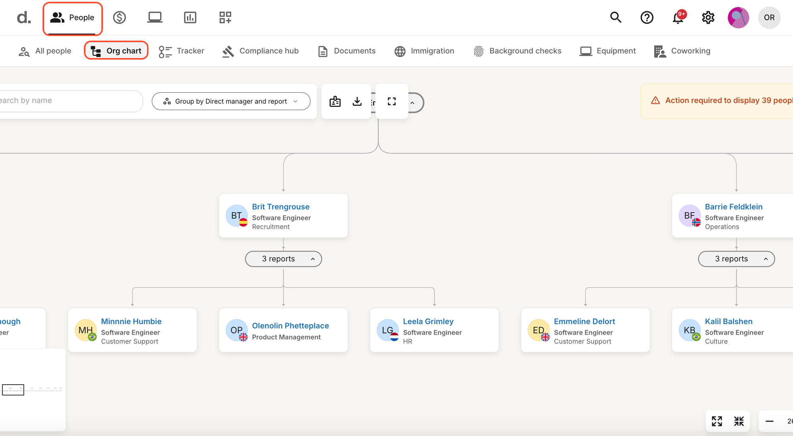Collapse Brit Trengrouse's 3 reports
Viewport: 793px width, 436px height.
click(283, 259)
